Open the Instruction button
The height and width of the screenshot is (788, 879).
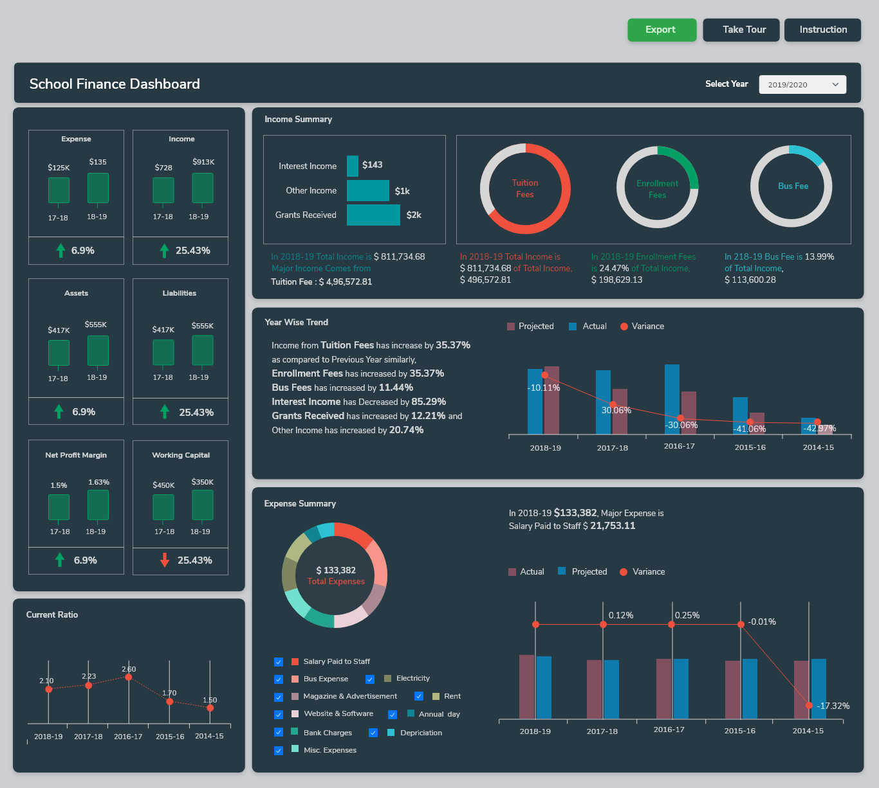[x=822, y=30]
